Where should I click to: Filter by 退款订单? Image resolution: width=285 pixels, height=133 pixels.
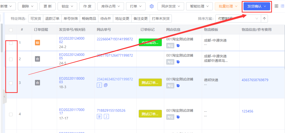pyautogui.click(x=52, y=19)
